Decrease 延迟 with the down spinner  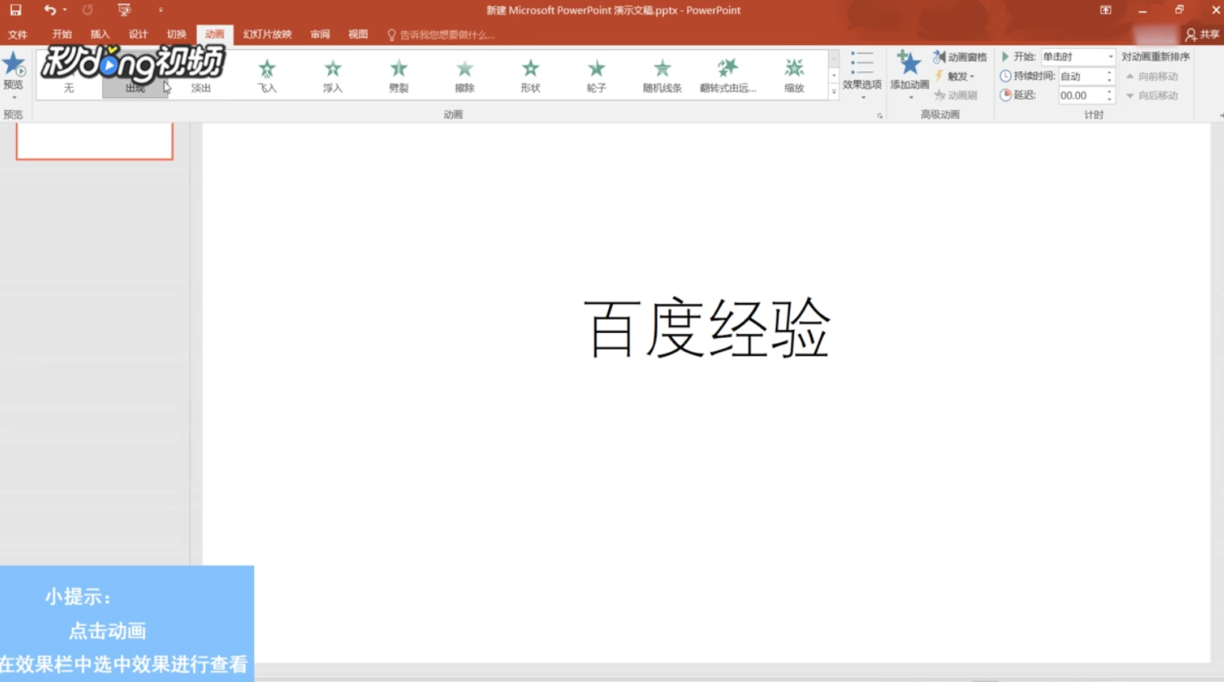pos(1109,100)
